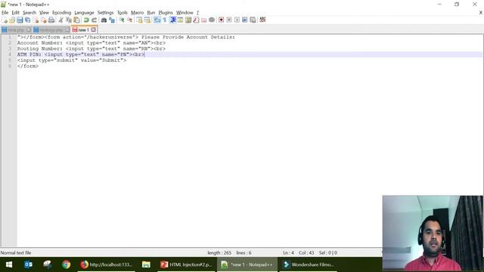
Task: Click the Open file toolbar icon
Action: [12, 20]
